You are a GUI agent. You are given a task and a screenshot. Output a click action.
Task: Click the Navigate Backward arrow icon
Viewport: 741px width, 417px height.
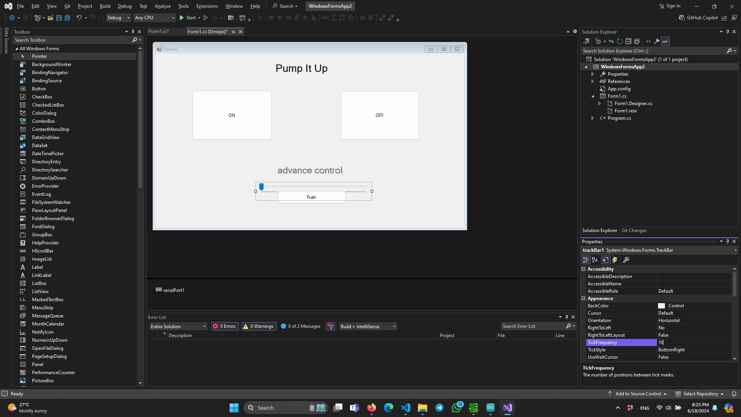point(12,18)
